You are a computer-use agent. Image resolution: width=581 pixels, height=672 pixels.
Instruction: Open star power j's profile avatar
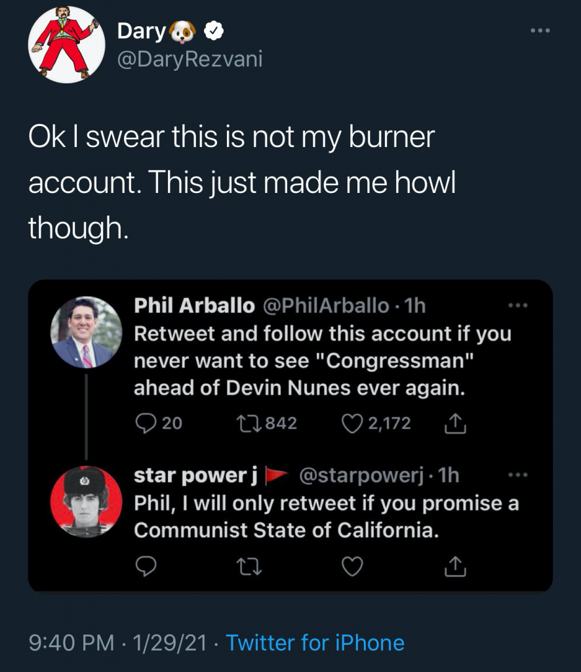[87, 502]
